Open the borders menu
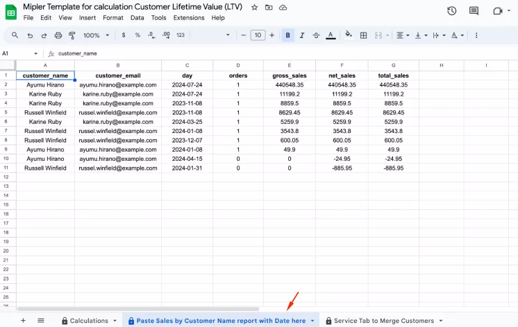This screenshot has width=518, height=327. (363, 35)
